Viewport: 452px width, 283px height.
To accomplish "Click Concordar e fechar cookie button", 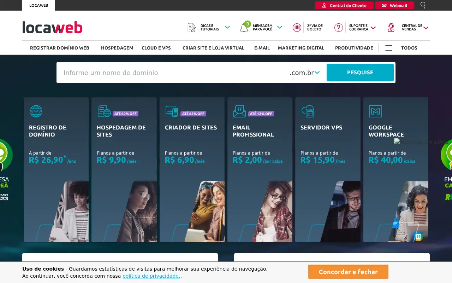I will (x=348, y=272).
